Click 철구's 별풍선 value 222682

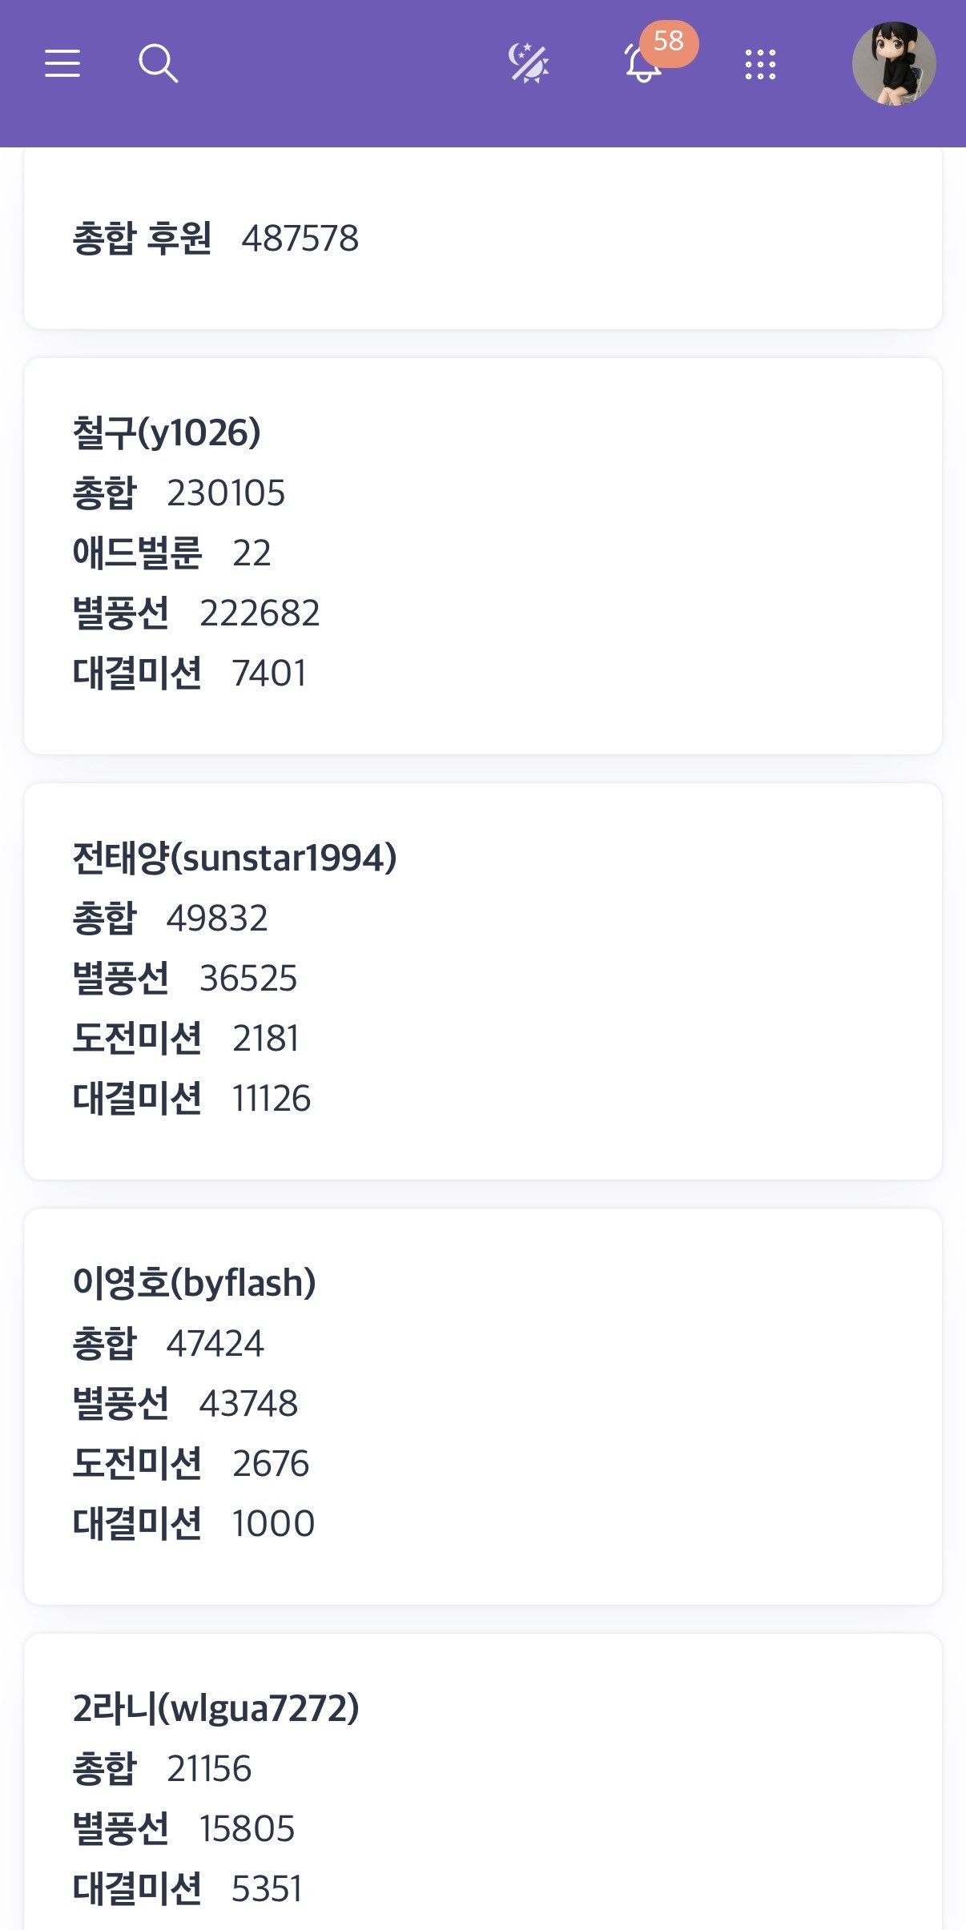260,613
